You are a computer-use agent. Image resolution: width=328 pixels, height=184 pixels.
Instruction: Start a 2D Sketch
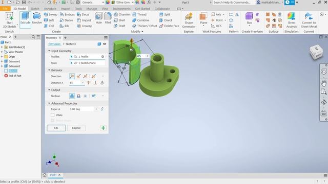tap(9, 20)
